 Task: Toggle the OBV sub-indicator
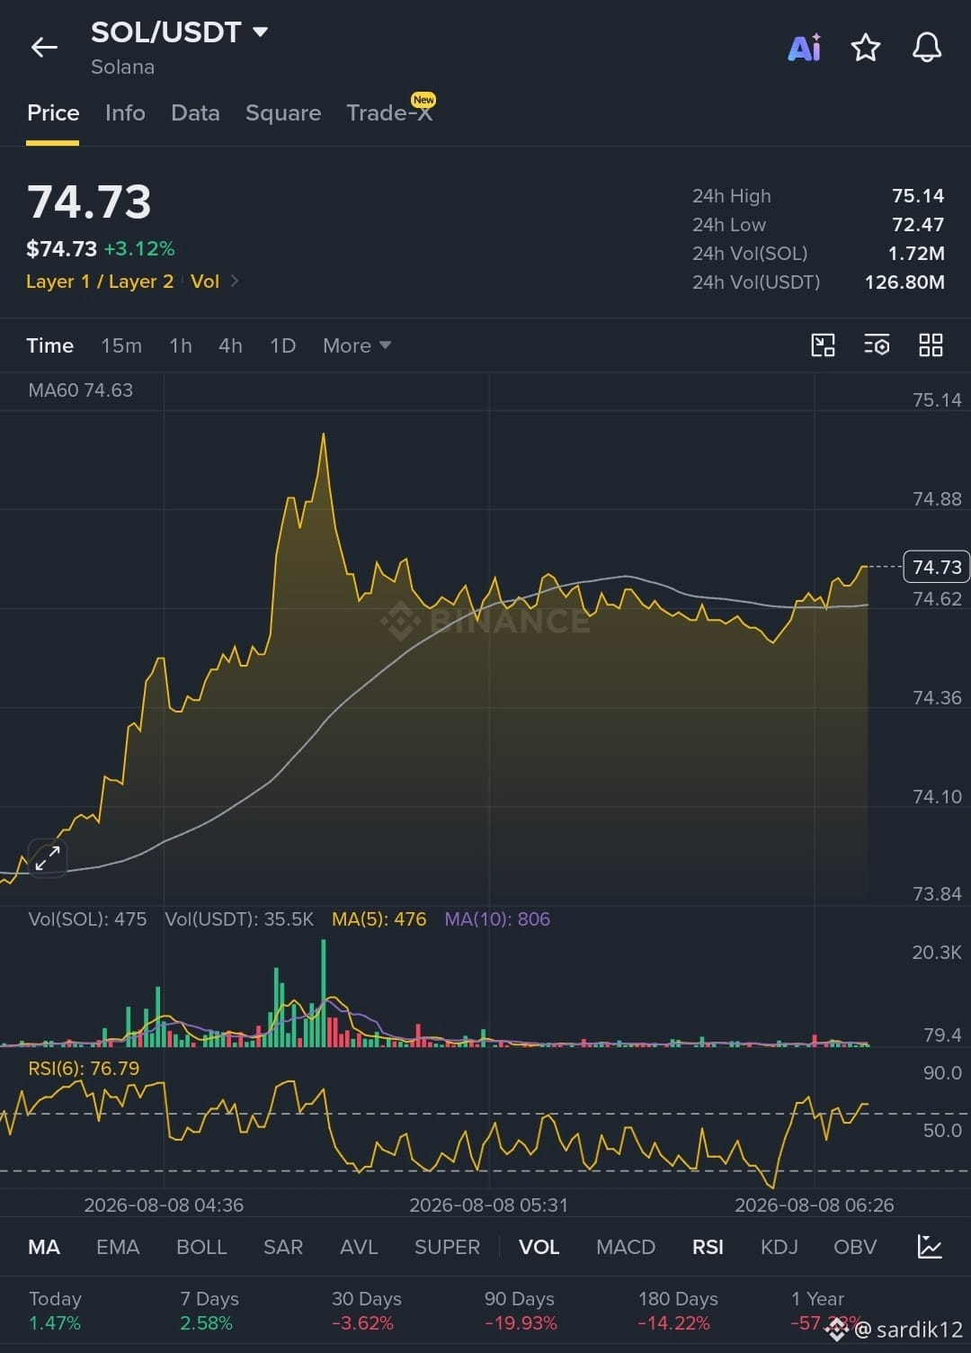pyautogui.click(x=855, y=1247)
